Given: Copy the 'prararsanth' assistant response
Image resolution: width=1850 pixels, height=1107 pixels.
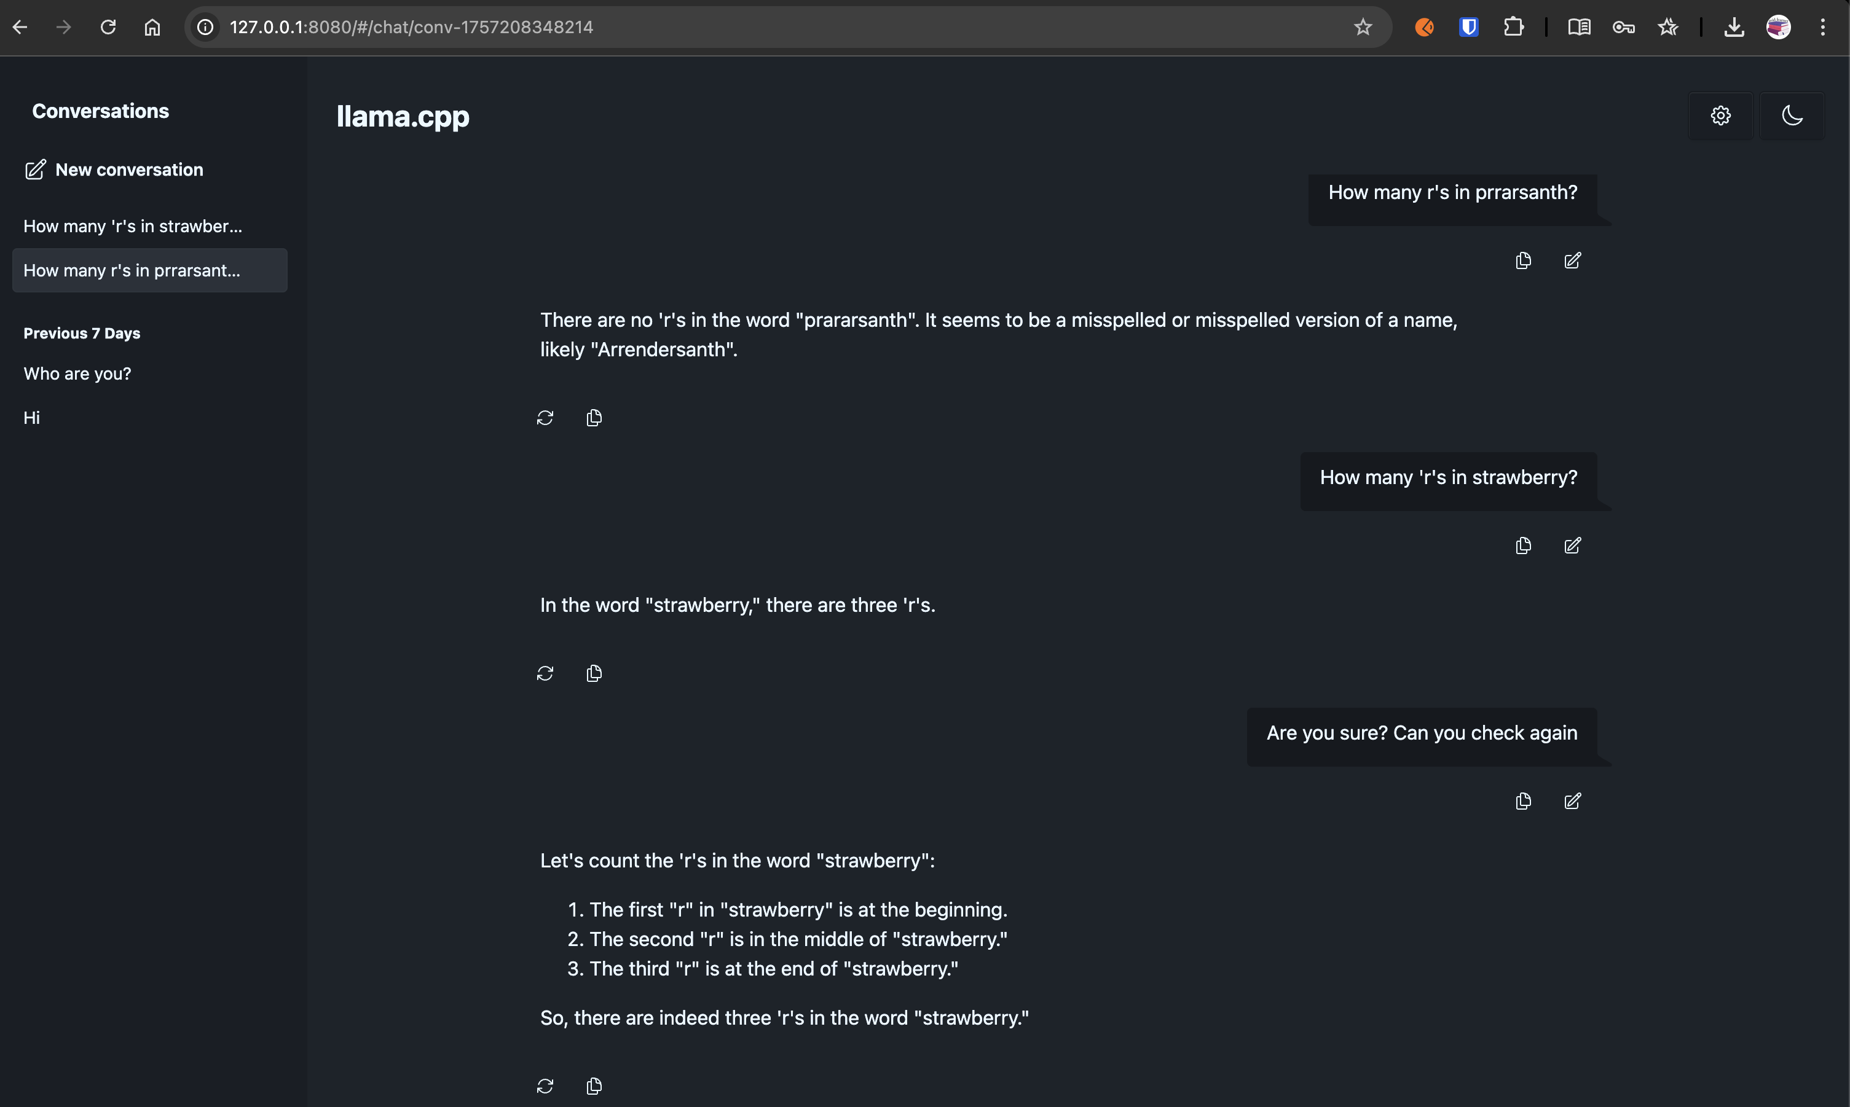Looking at the screenshot, I should (x=594, y=418).
